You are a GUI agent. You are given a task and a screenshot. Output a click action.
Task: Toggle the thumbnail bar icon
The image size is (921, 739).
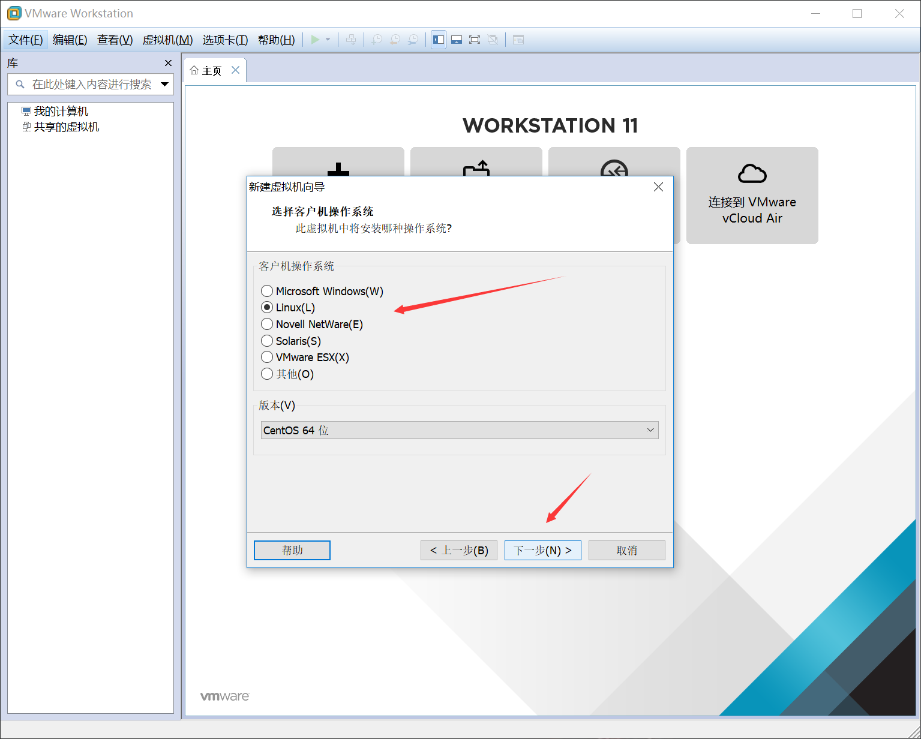(457, 40)
